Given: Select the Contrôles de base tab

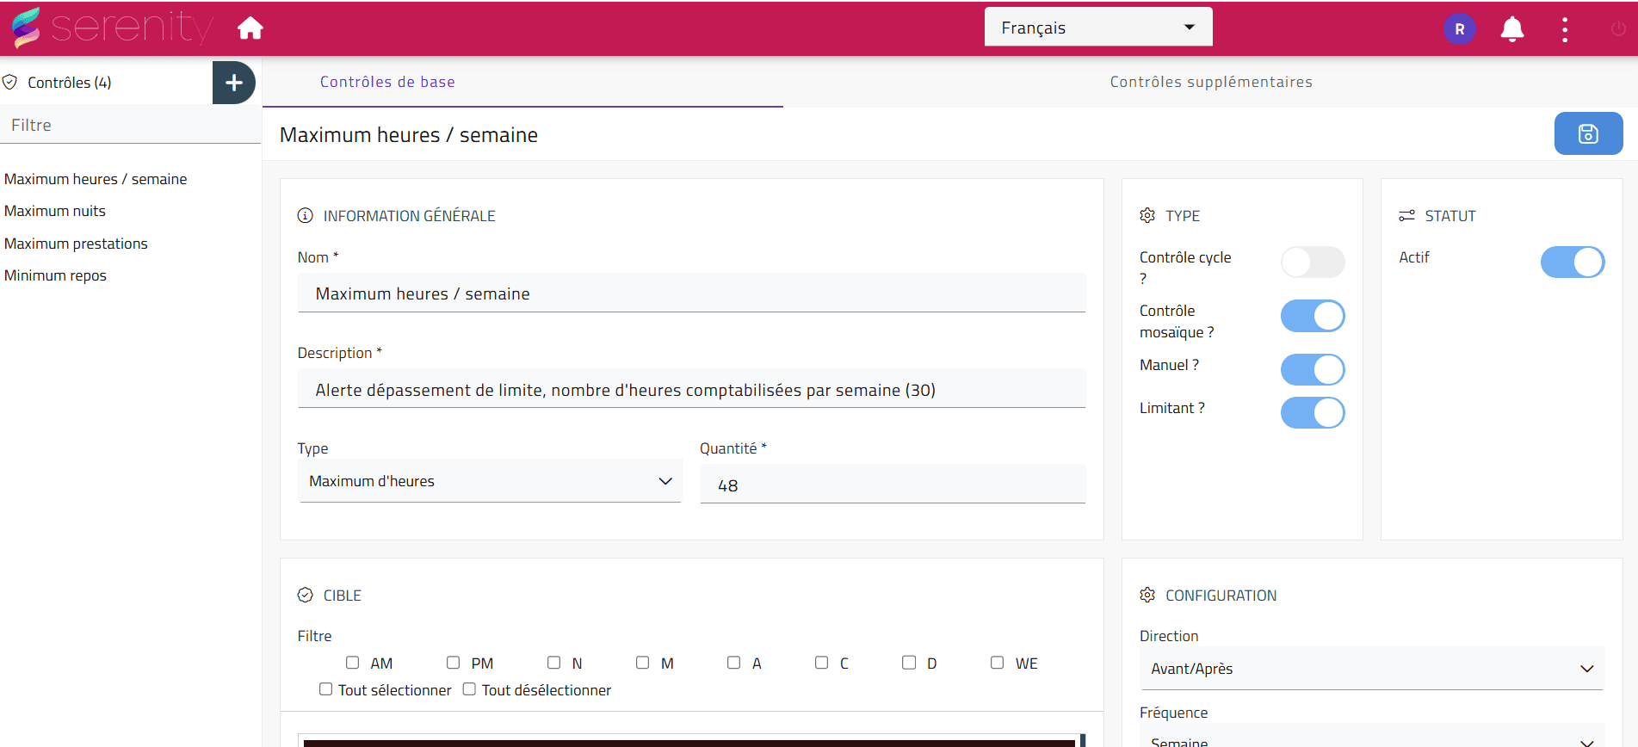Looking at the screenshot, I should pyautogui.click(x=387, y=82).
